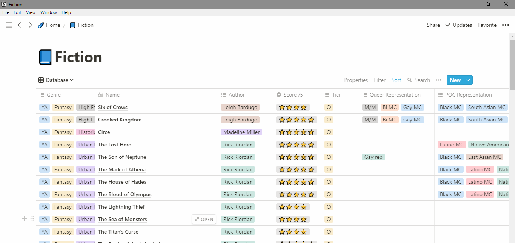Click the OPEN button on Sea of Monsters
515x243 pixels.
tap(204, 219)
